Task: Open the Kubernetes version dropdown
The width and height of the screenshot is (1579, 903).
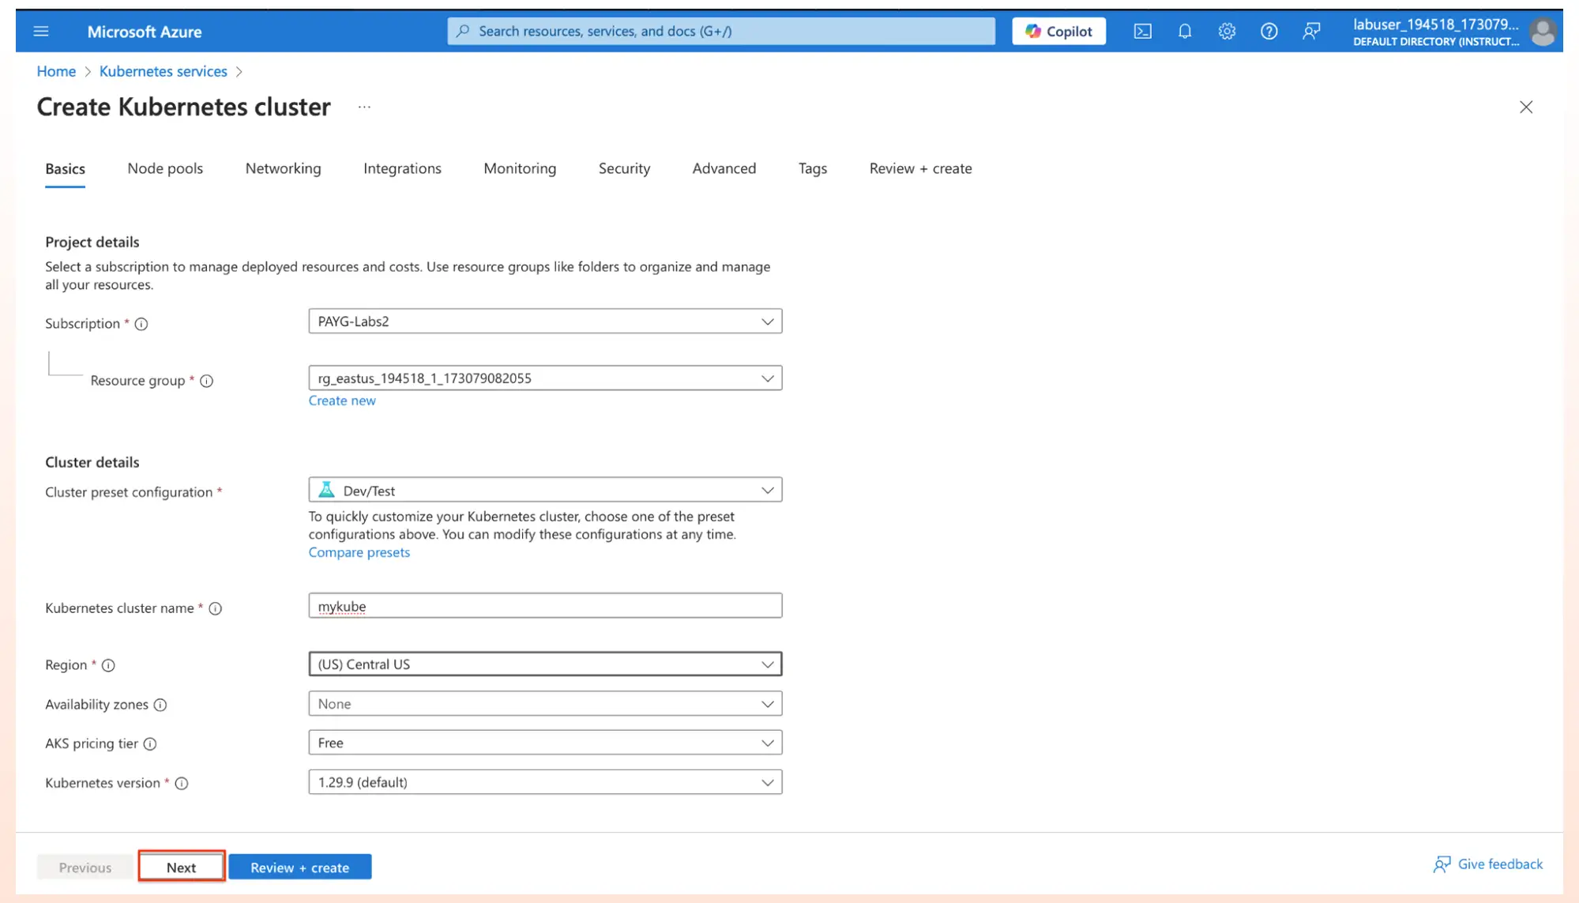Action: point(545,782)
